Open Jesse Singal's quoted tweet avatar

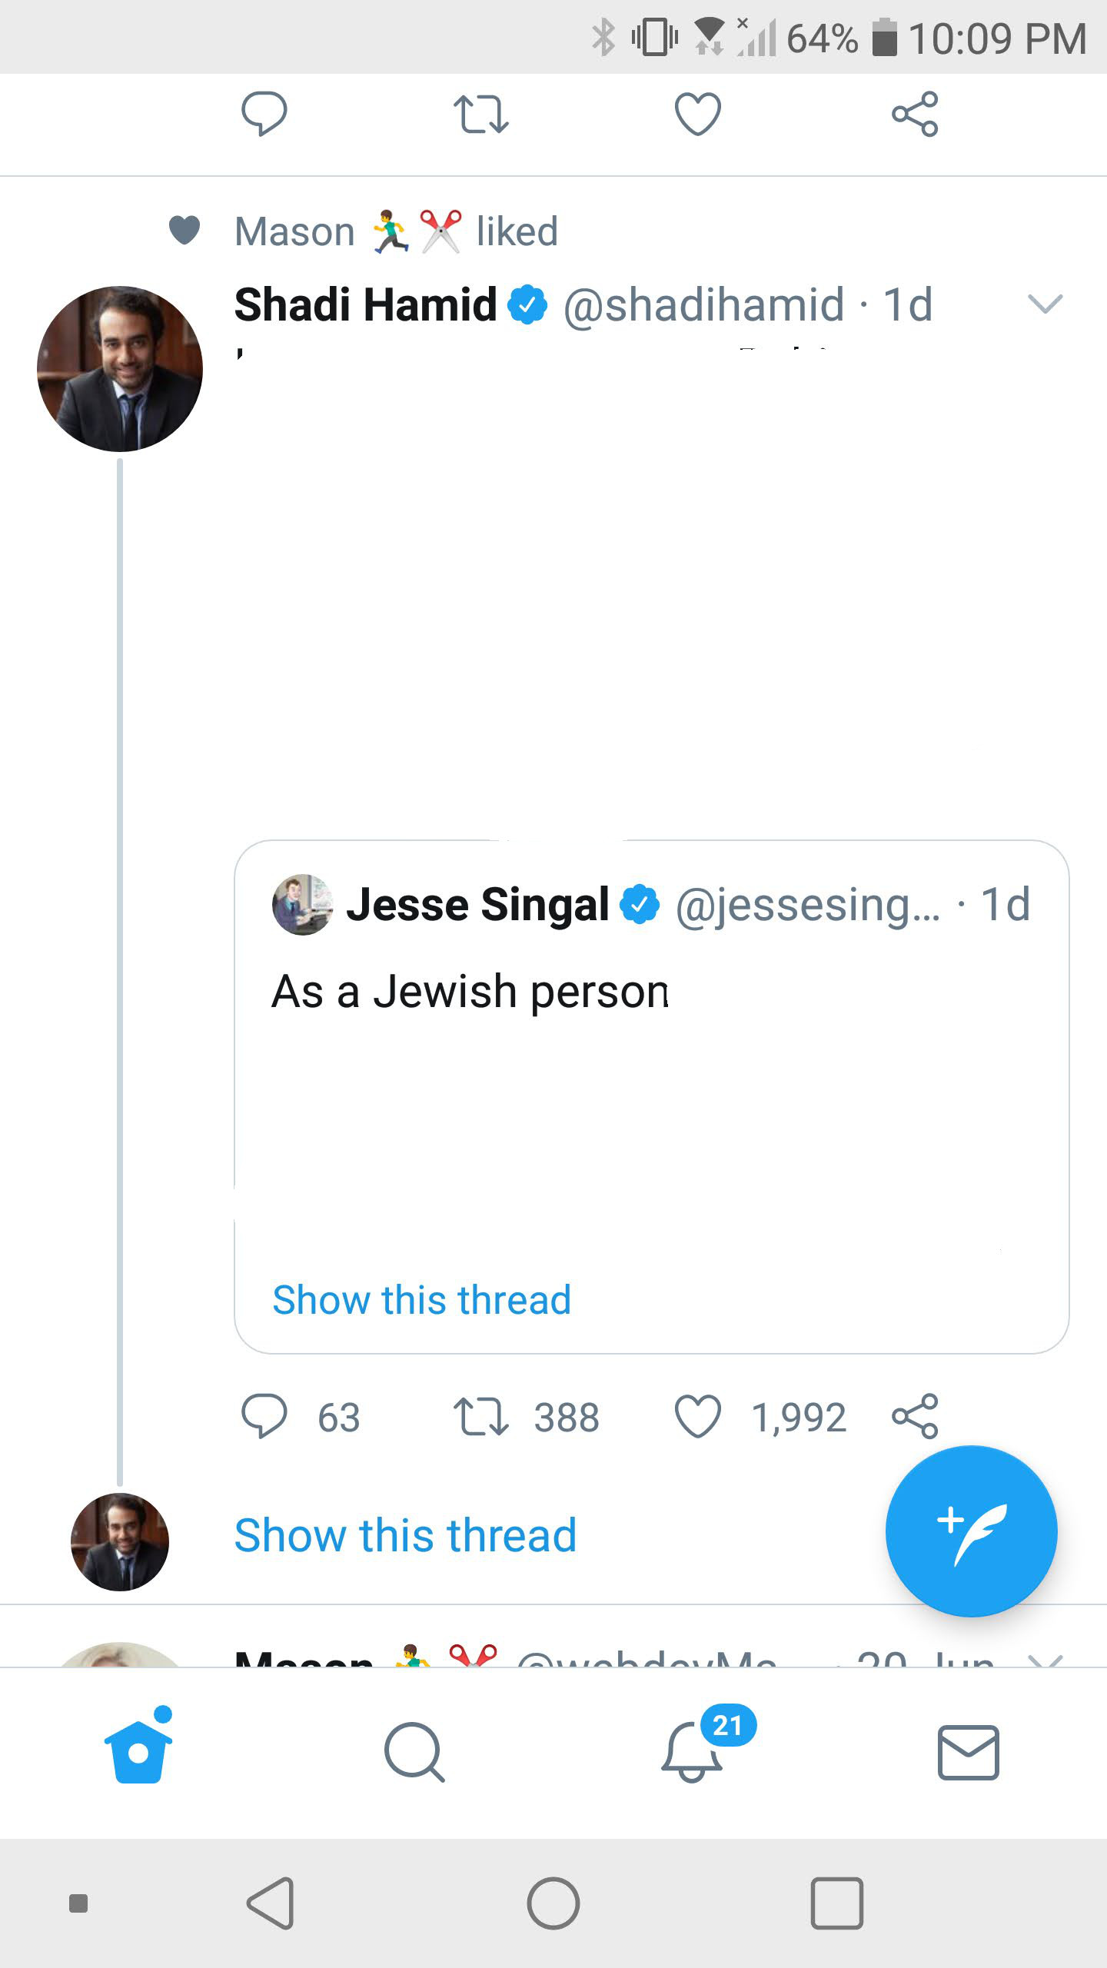302,905
